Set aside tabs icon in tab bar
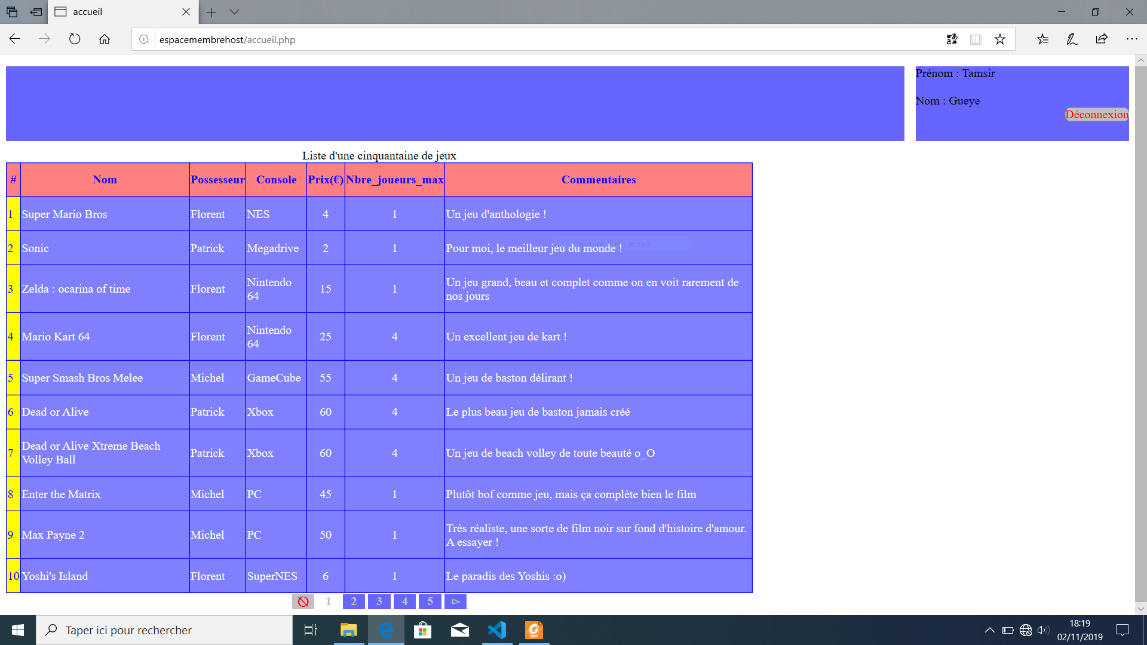Image resolution: width=1147 pixels, height=645 pixels. (36, 12)
